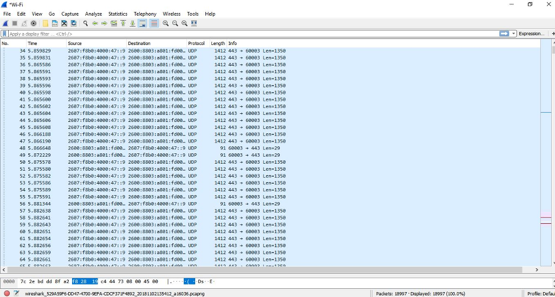
Task: Jump to the first packet
Action: tap(123, 23)
